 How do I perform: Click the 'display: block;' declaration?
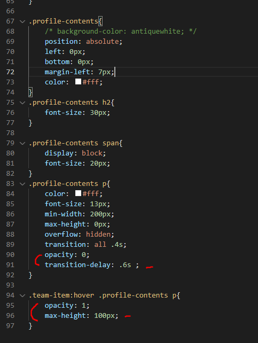[x=75, y=153]
